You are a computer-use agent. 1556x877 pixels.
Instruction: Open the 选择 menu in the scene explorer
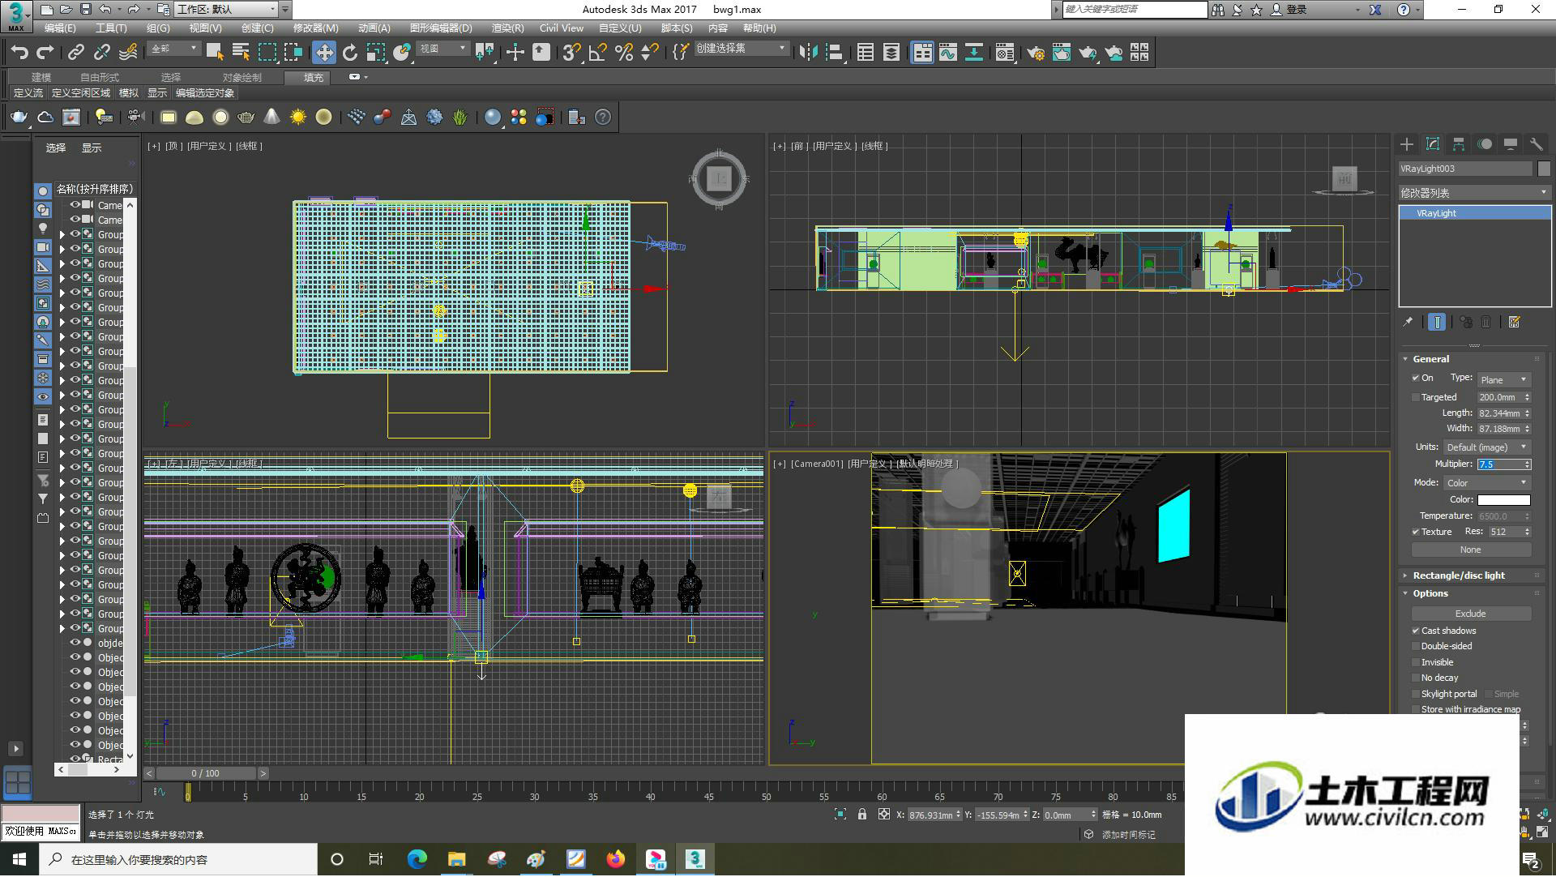tap(56, 148)
